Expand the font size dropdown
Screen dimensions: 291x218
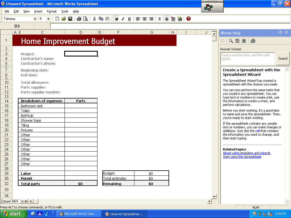48,19
